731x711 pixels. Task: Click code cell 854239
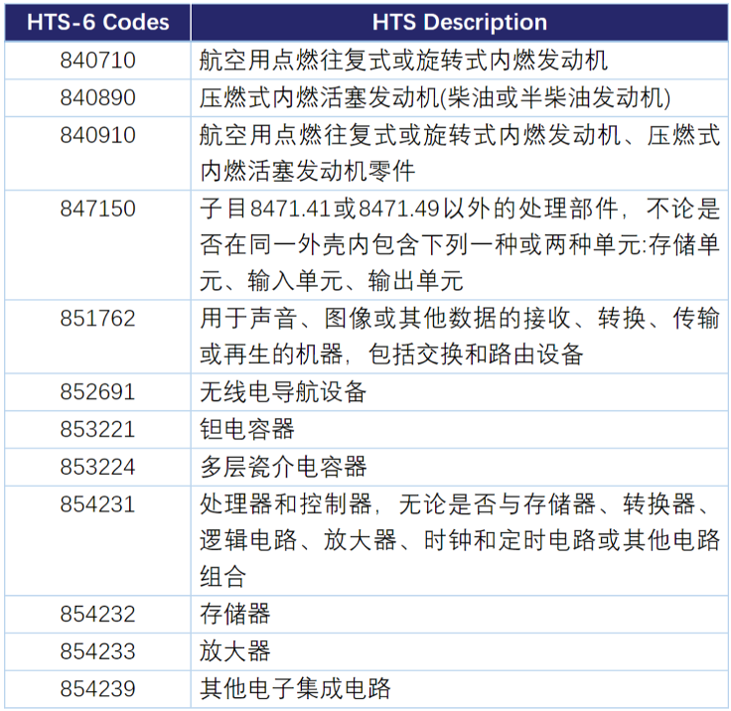click(x=98, y=688)
